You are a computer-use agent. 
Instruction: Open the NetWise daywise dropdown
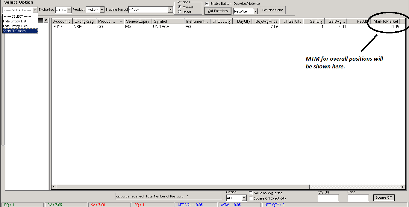point(255,11)
